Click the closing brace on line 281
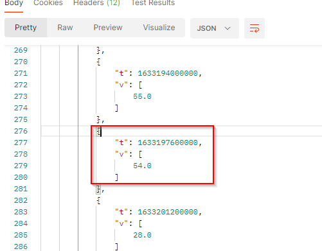Viewport: 322px width, 251px height. [98, 189]
